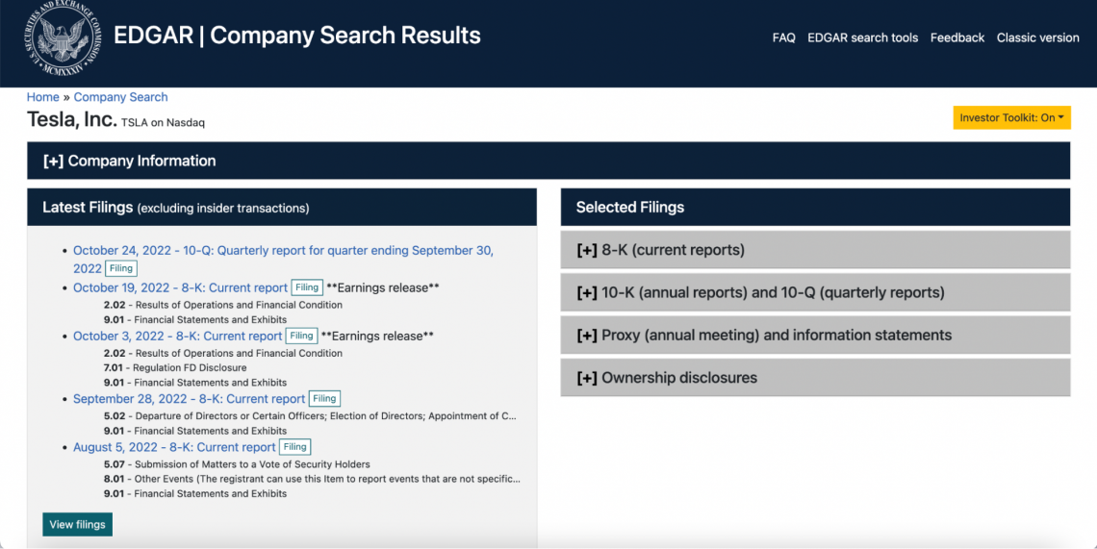
Task: Switch to Classic version
Action: (1037, 37)
